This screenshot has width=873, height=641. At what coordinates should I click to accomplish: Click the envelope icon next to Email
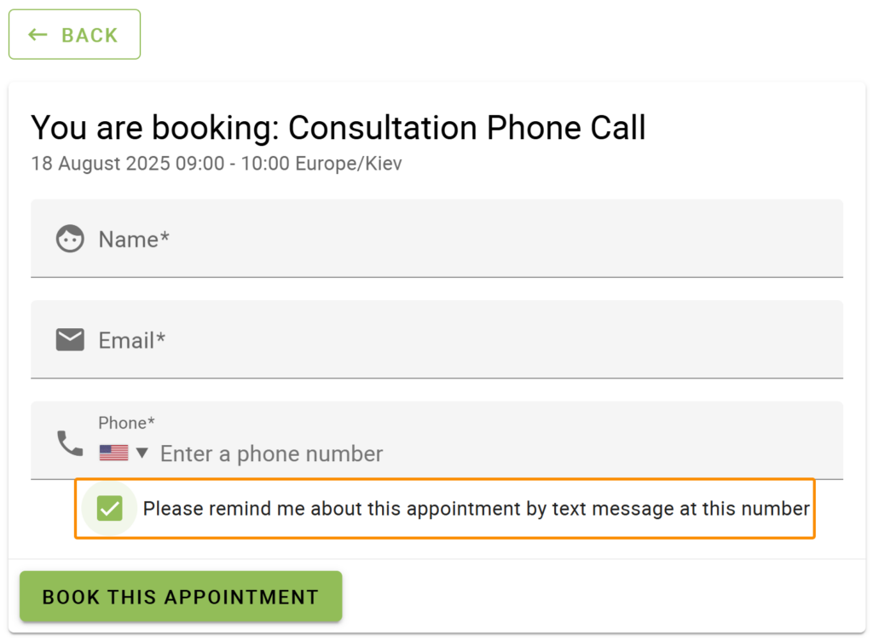[x=69, y=339]
